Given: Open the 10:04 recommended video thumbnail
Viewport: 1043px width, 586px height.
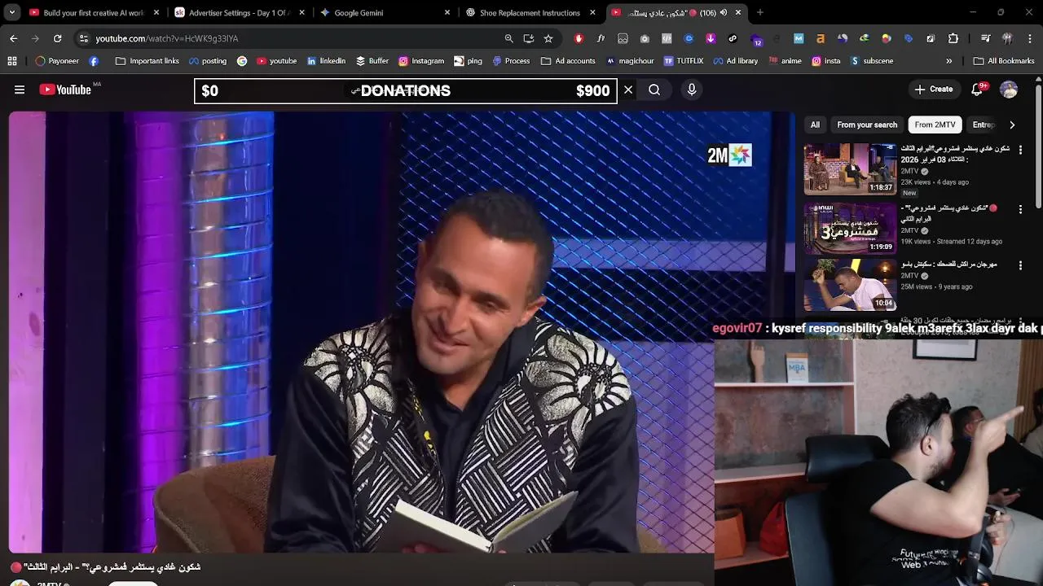Looking at the screenshot, I should tap(850, 285).
